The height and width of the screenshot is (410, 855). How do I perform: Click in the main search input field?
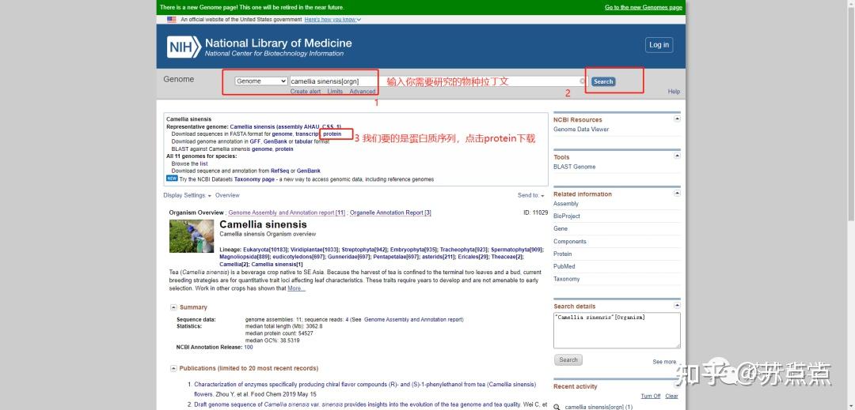438,81
